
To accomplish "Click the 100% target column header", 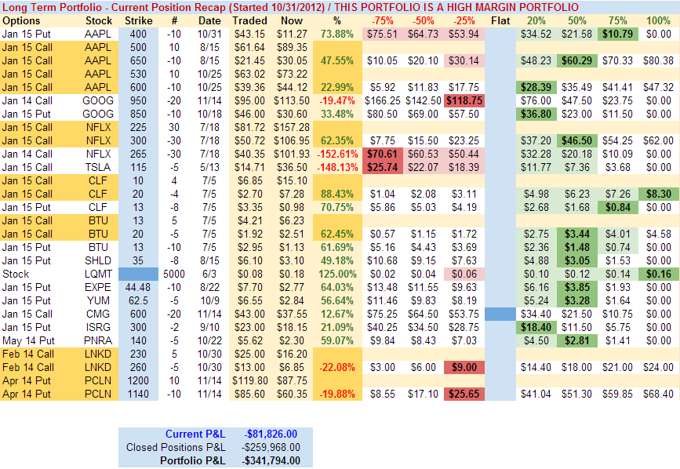I will click(657, 20).
